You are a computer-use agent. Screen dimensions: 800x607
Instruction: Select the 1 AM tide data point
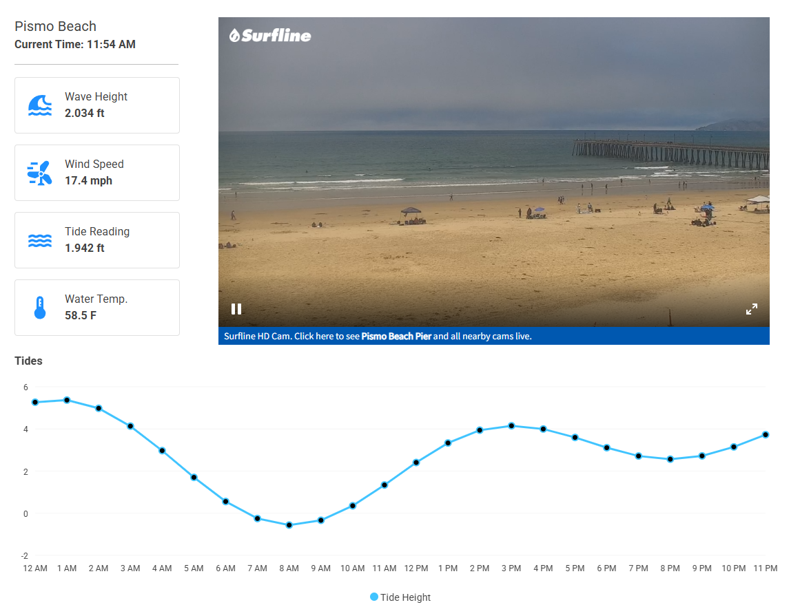tap(67, 400)
